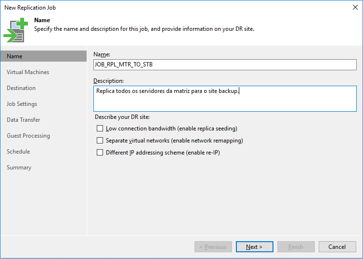Focus the Description text box
This screenshot has height=259, width=363.
[224, 99]
